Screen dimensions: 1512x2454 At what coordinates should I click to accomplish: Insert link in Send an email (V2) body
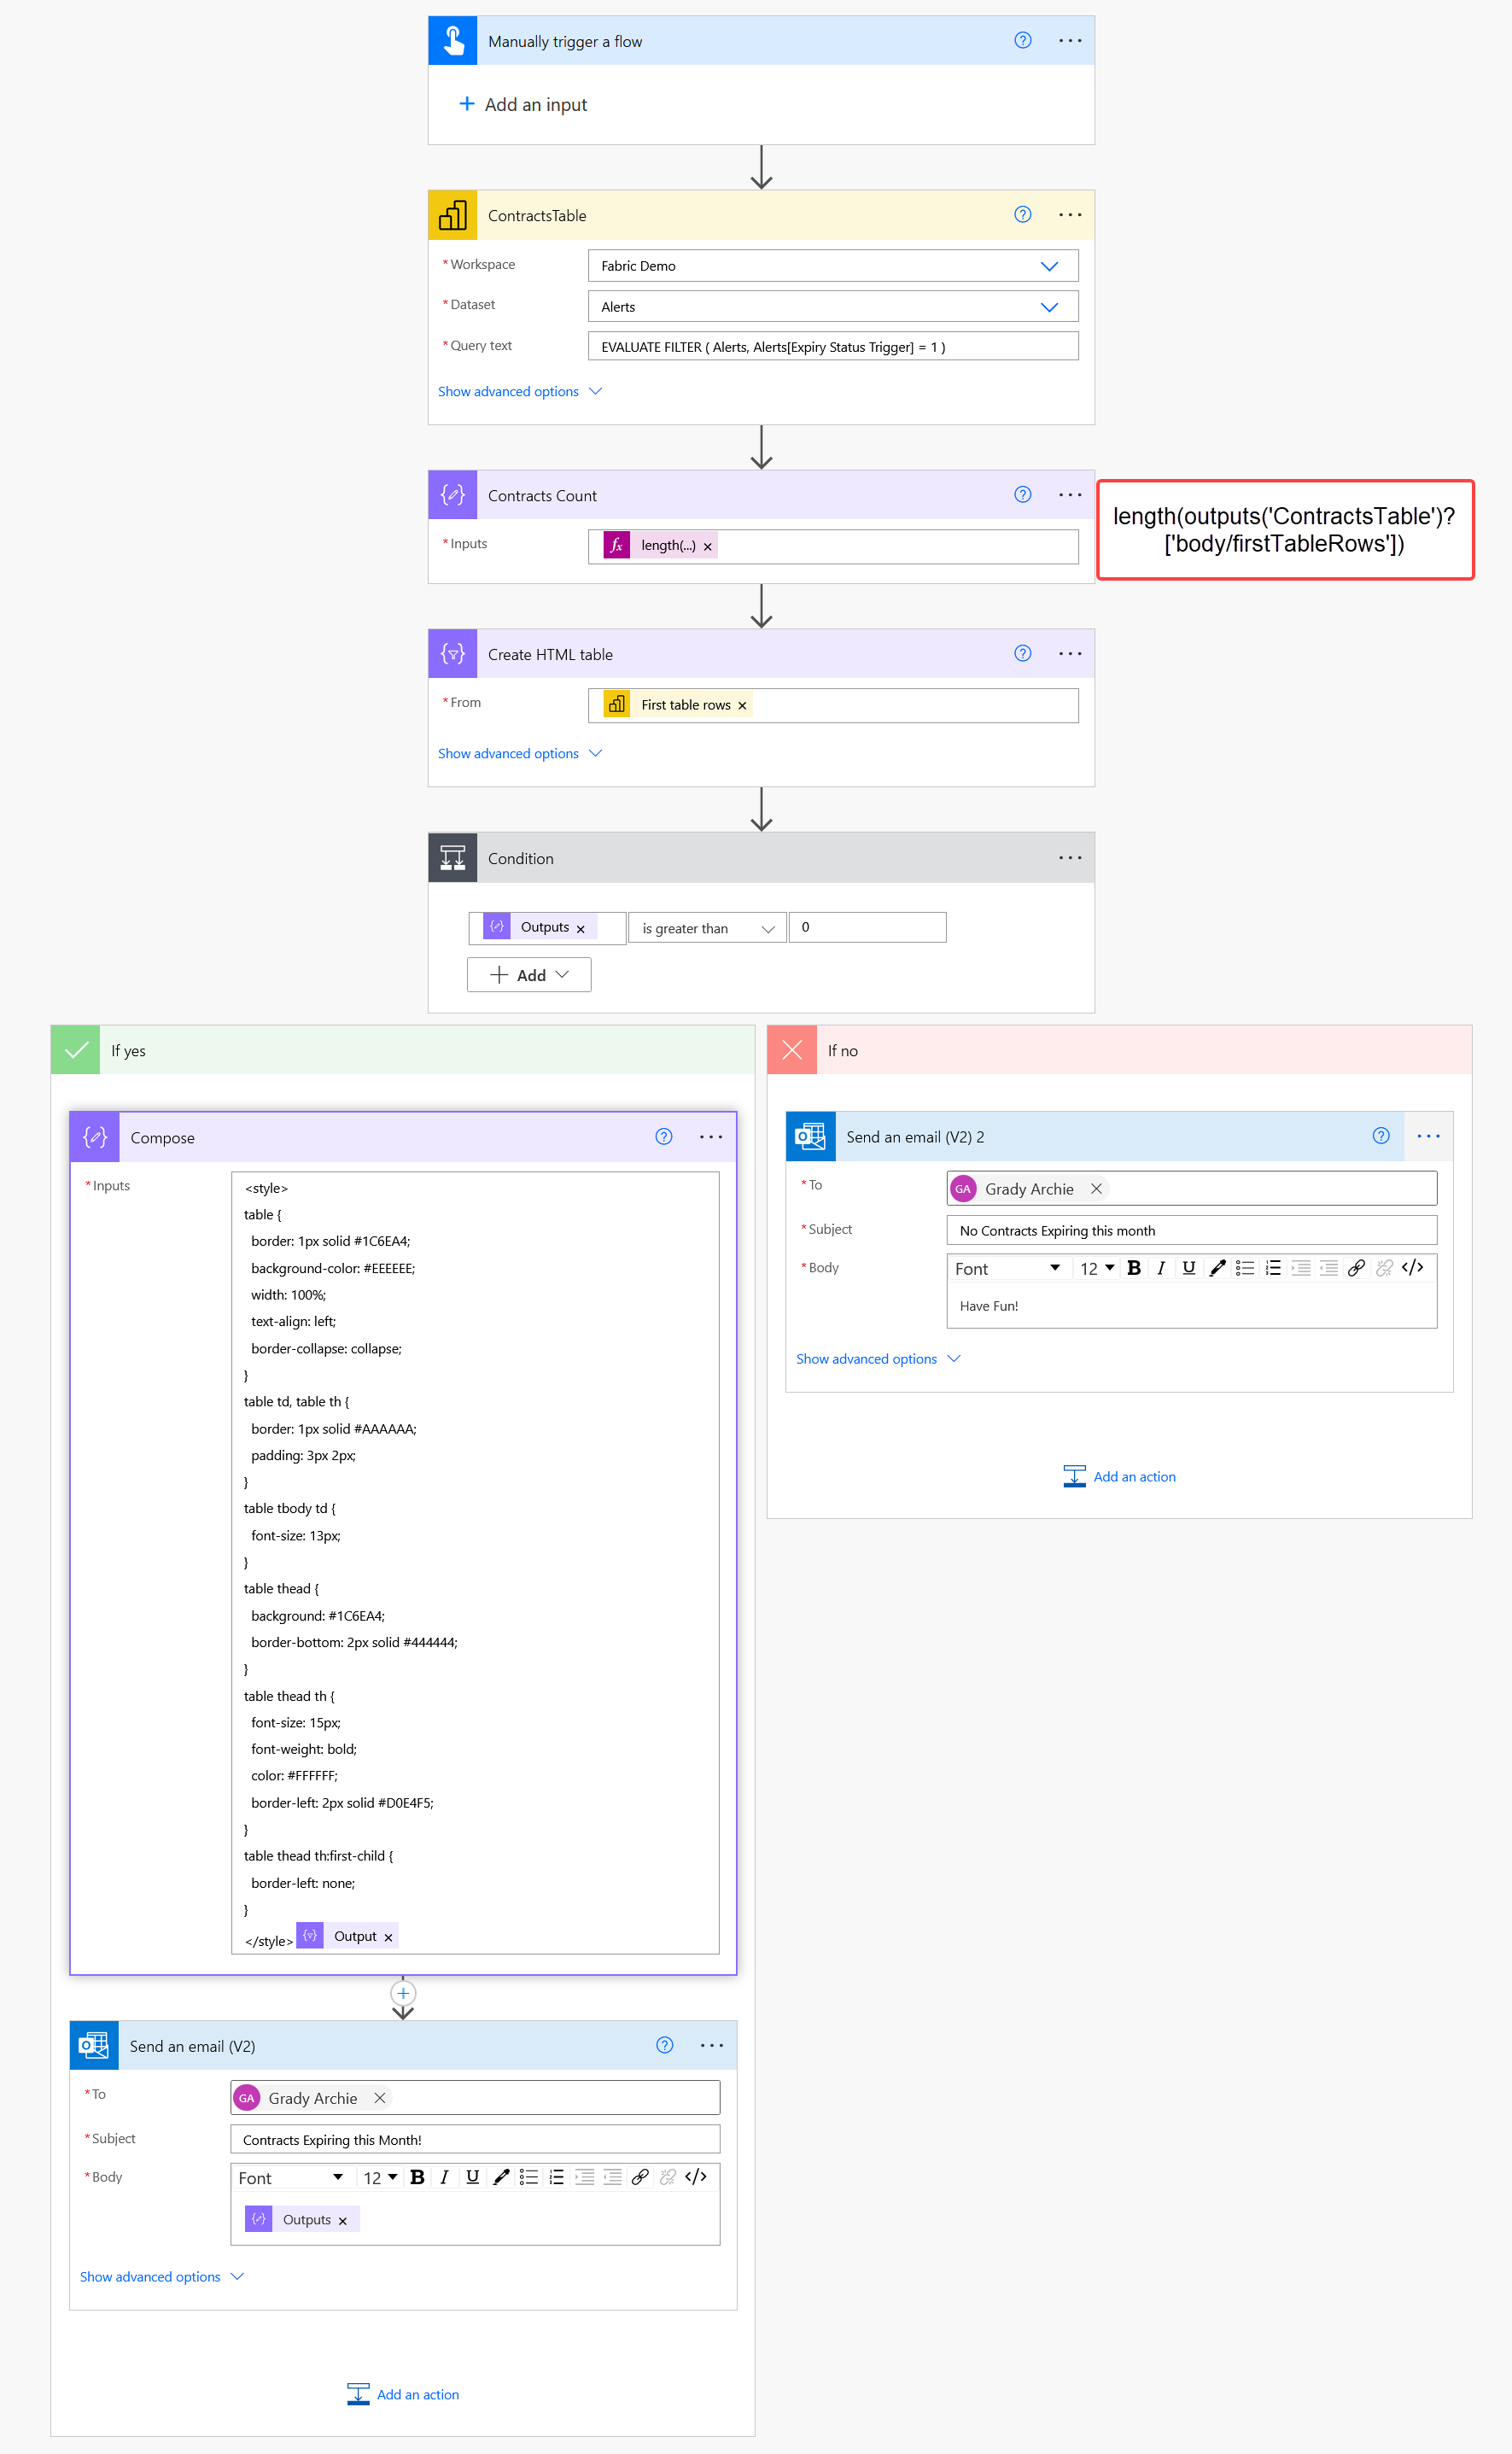(x=640, y=2178)
